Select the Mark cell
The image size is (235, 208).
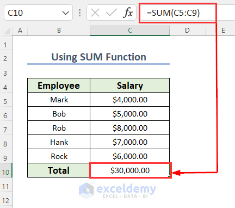[x=59, y=100]
